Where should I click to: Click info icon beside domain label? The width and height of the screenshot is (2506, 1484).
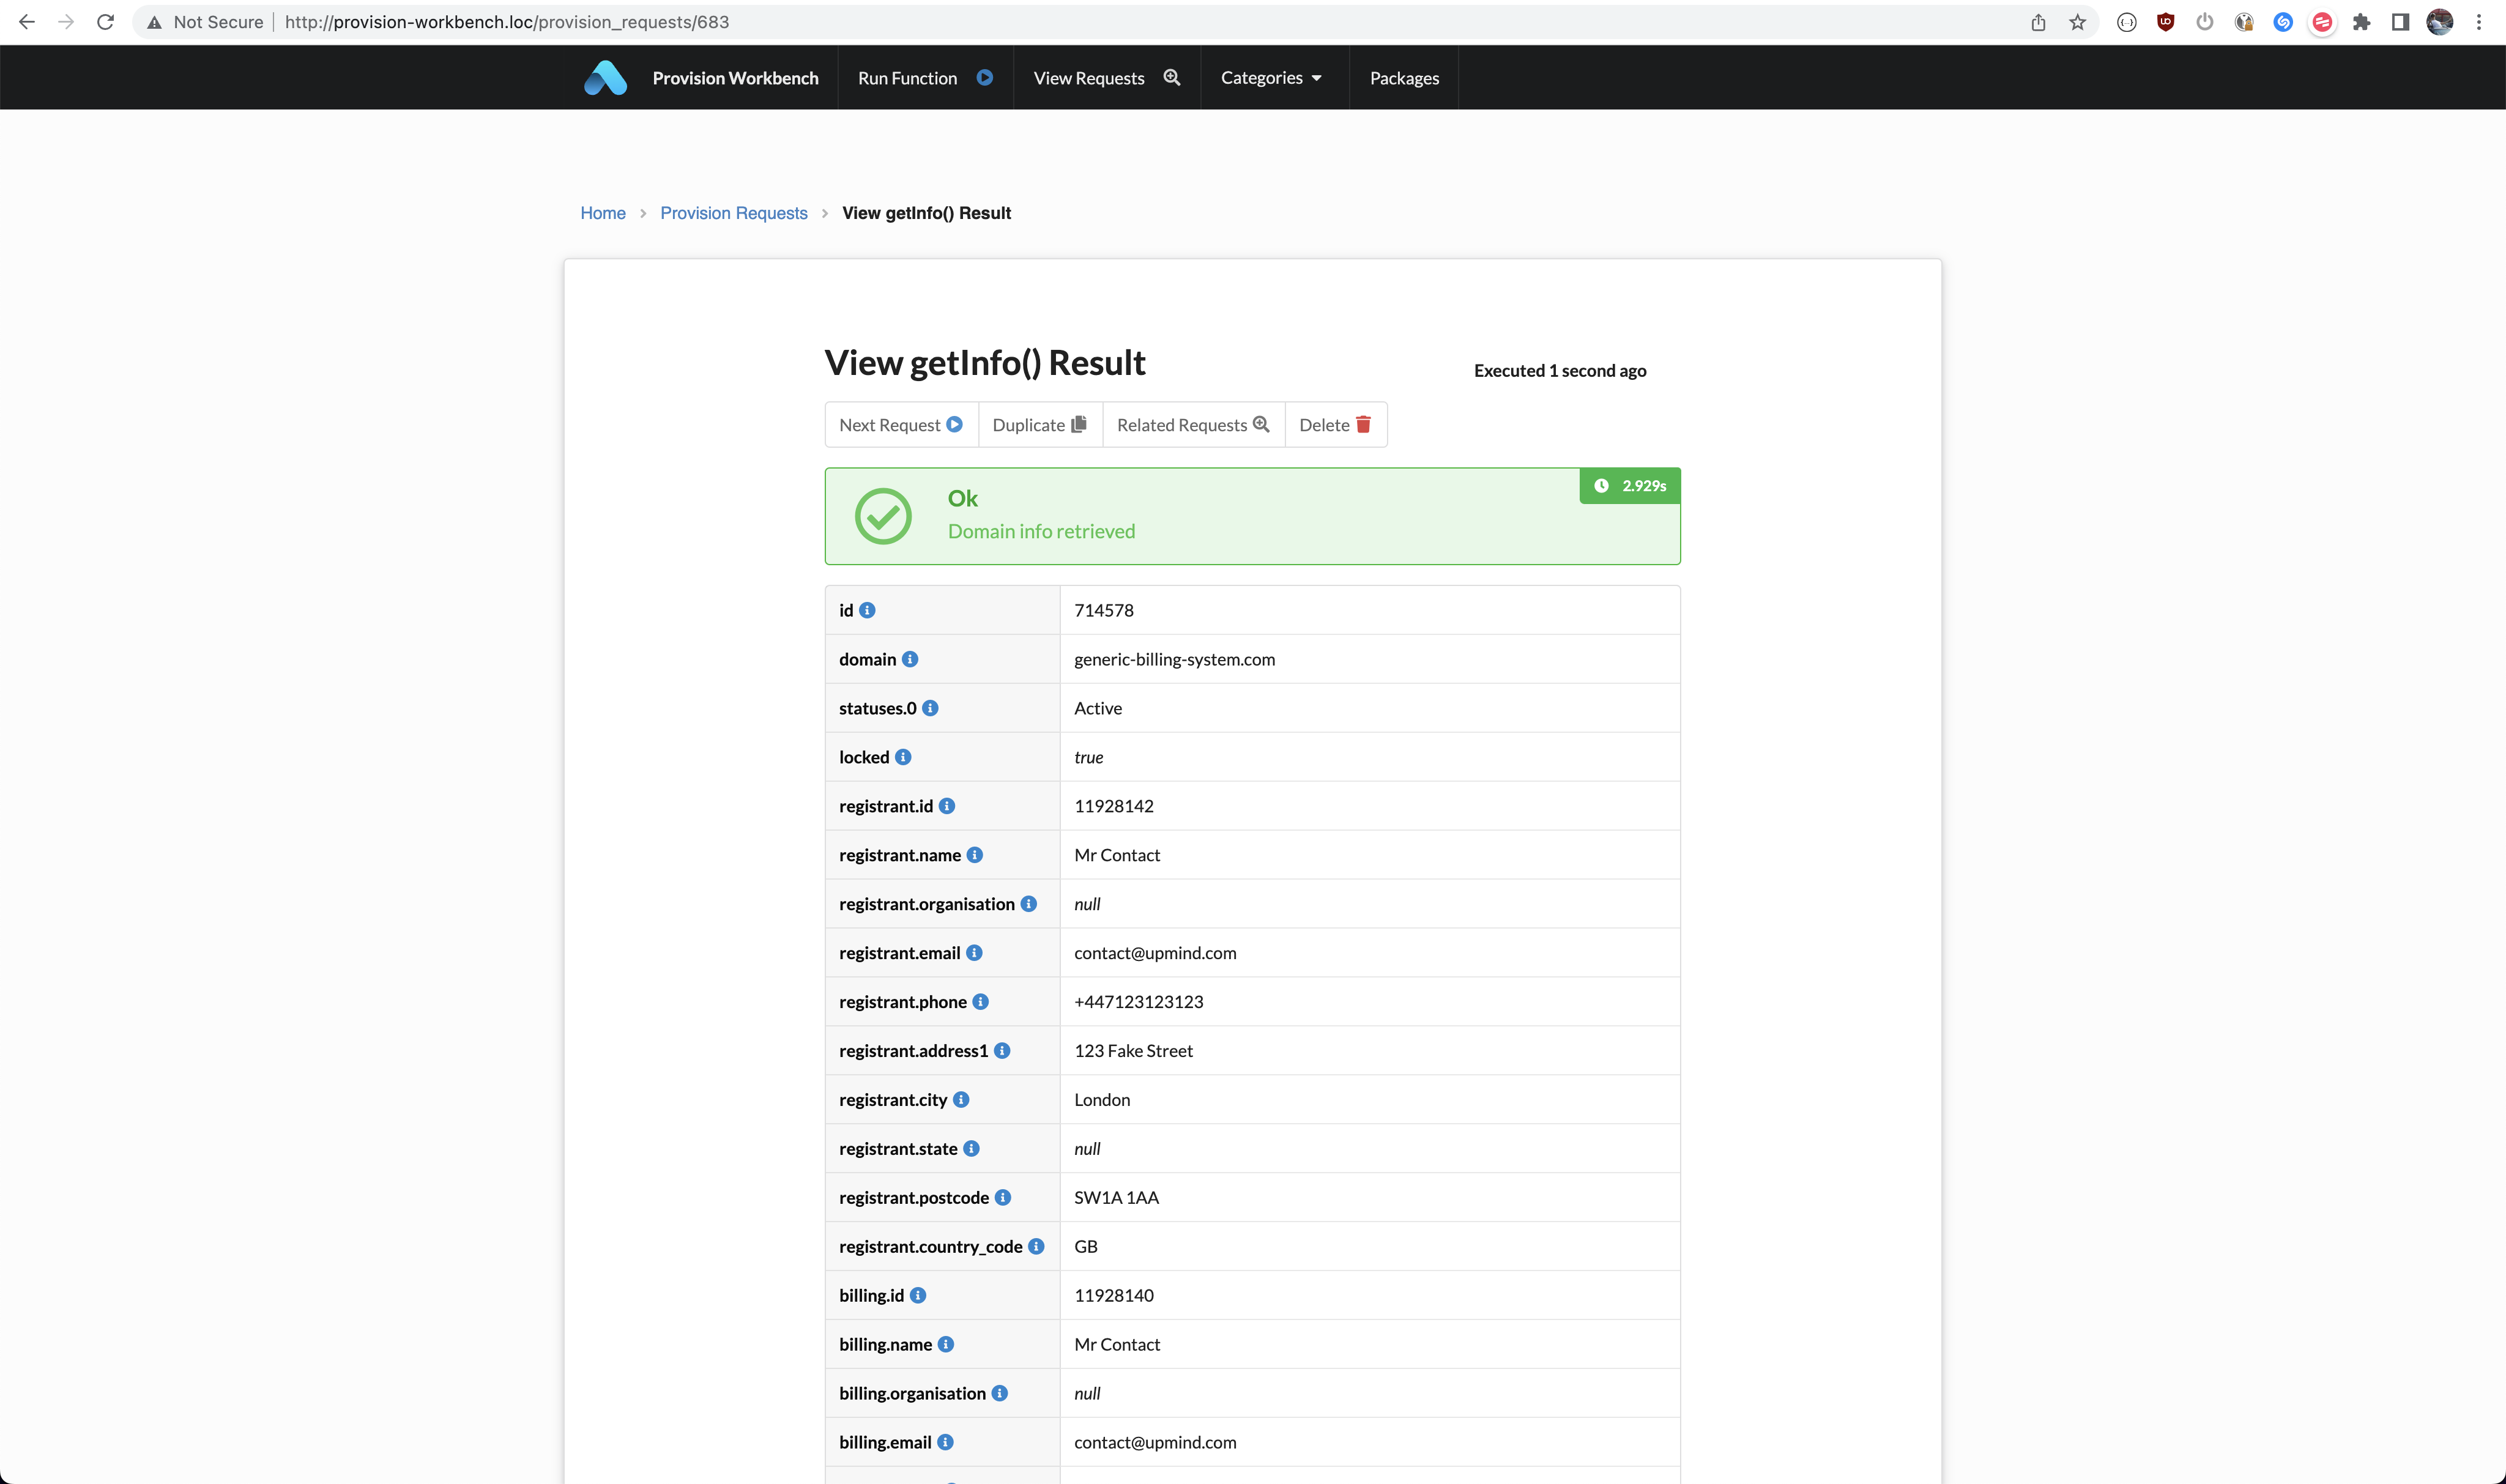tap(910, 659)
